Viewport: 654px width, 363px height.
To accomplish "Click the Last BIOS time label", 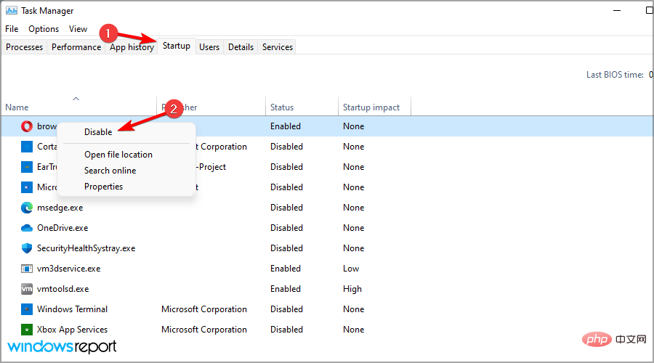I will click(615, 75).
